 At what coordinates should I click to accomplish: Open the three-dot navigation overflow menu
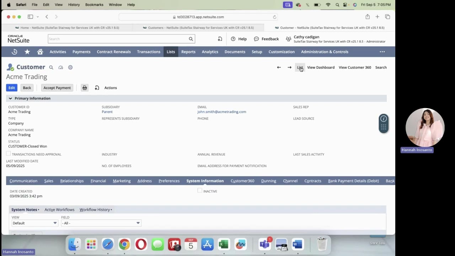point(382,52)
